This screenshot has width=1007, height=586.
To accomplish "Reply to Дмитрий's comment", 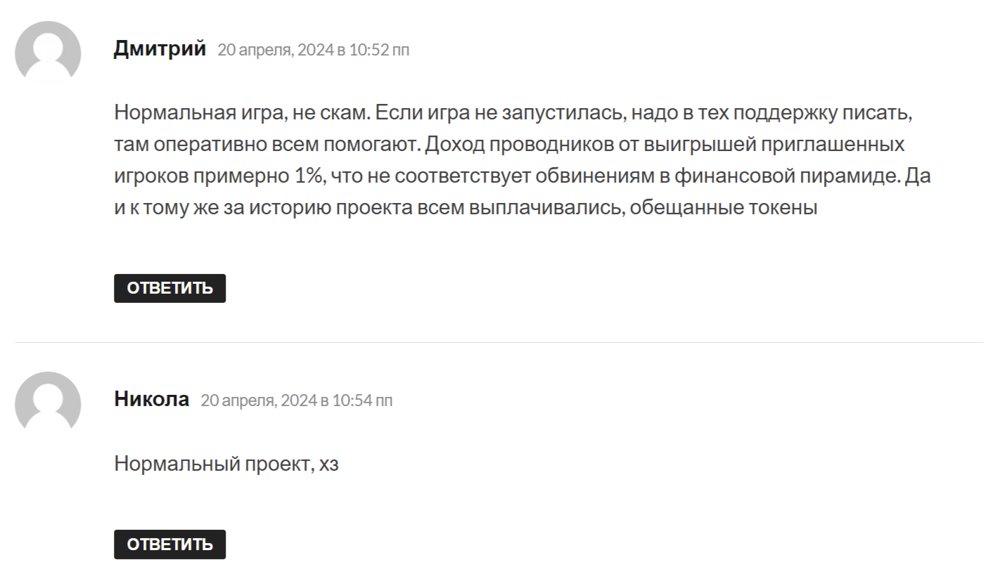I will pos(169,288).
